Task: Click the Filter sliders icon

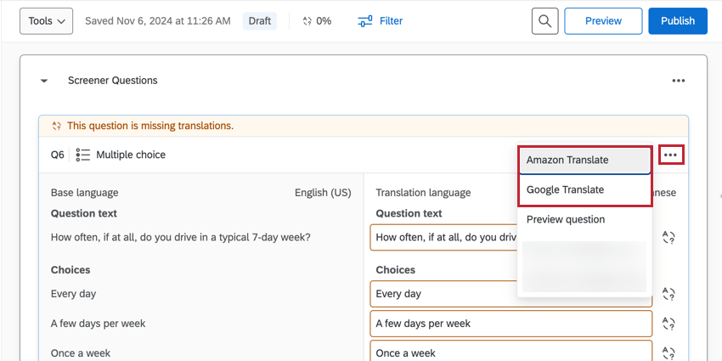Action: [x=365, y=21]
